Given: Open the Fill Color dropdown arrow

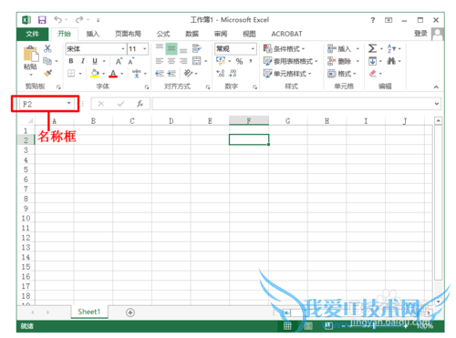Looking at the screenshot, I should point(103,74).
